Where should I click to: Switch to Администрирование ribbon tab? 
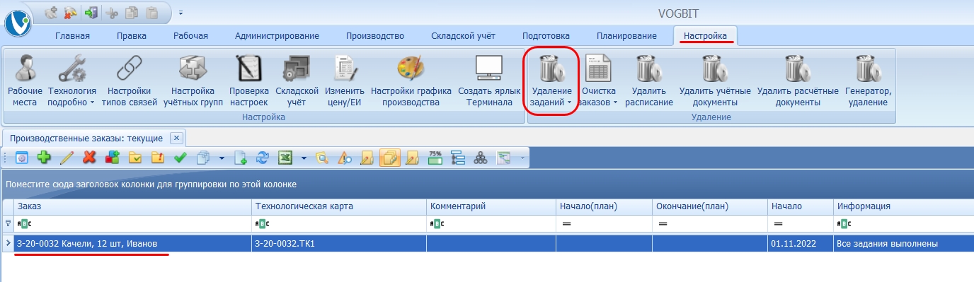pos(277,36)
